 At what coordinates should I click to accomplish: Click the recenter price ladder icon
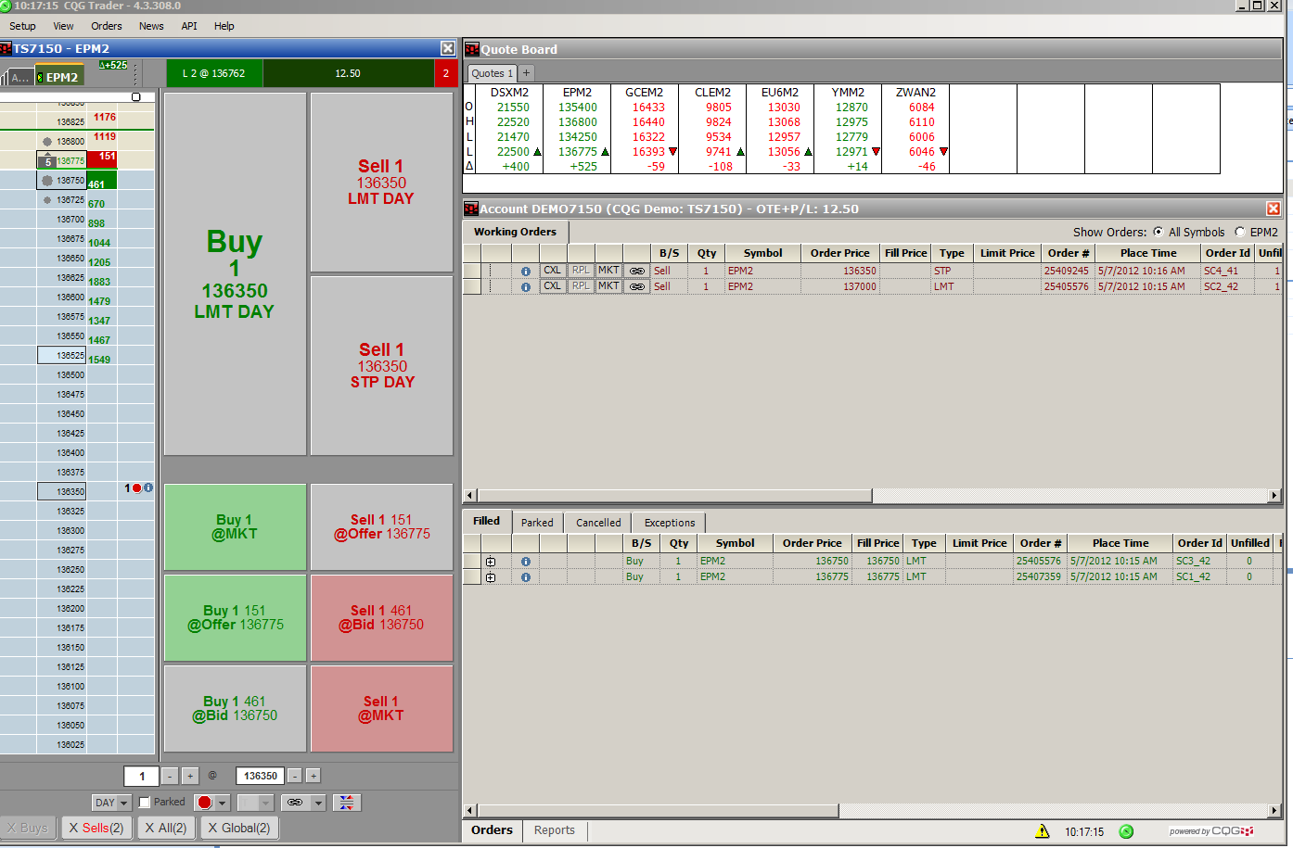(347, 803)
